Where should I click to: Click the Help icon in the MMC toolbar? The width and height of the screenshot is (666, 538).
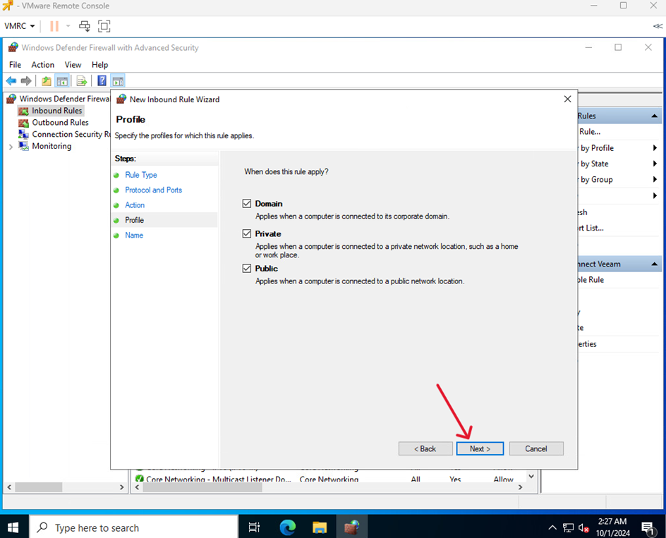tap(102, 81)
